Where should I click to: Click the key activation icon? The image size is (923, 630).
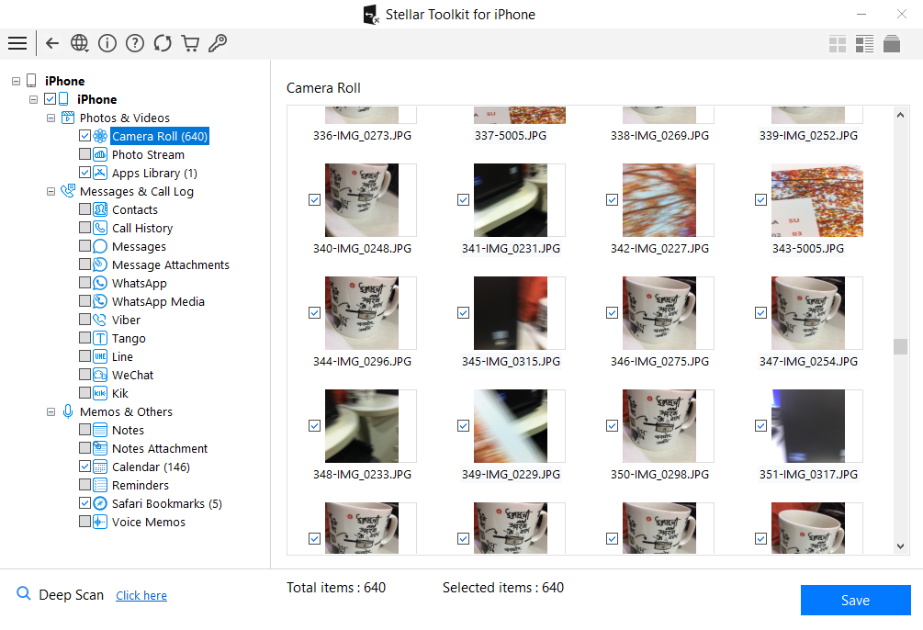218,43
